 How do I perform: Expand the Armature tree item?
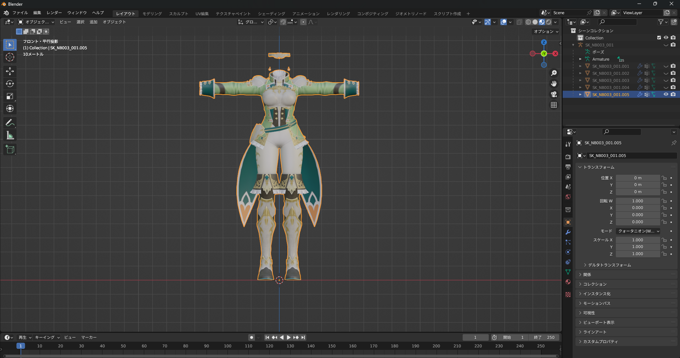pyautogui.click(x=580, y=59)
